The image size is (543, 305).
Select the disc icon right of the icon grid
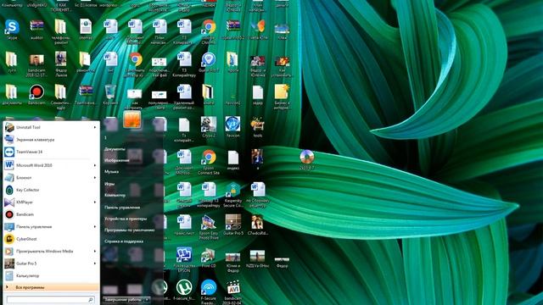coord(307,160)
